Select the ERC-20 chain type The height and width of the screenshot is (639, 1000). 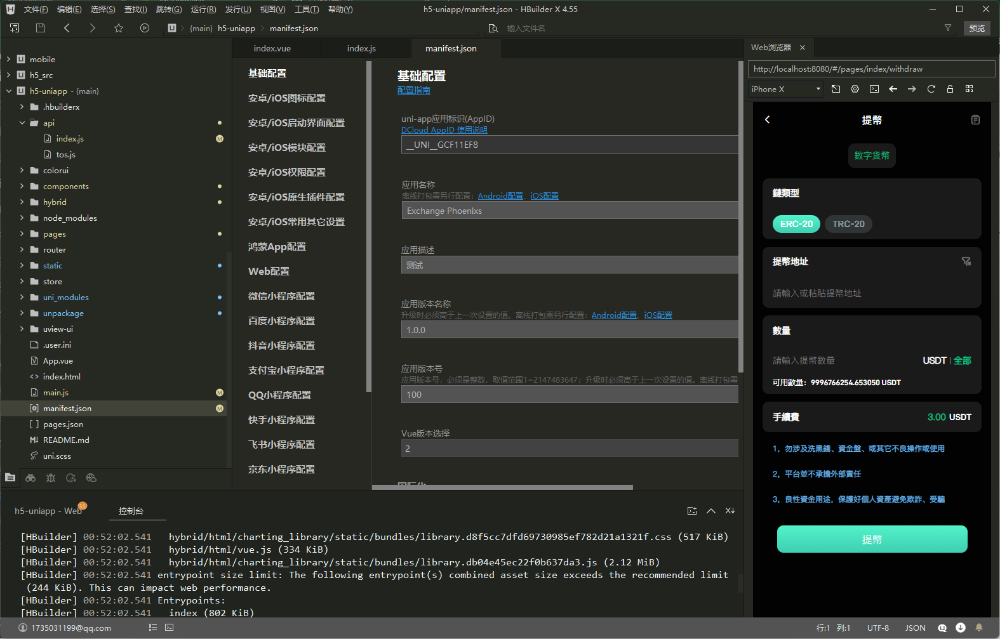[796, 224]
